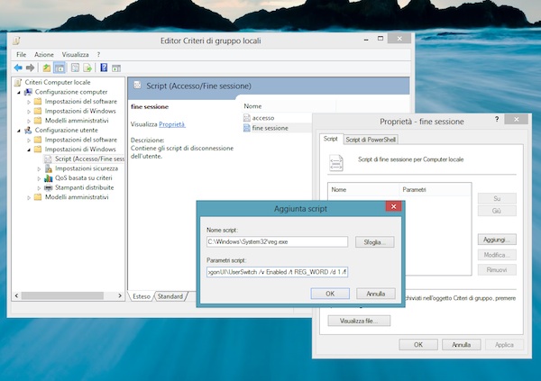The image size is (541, 381).
Task: Click the export list toolbar icon
Action: pos(88,68)
